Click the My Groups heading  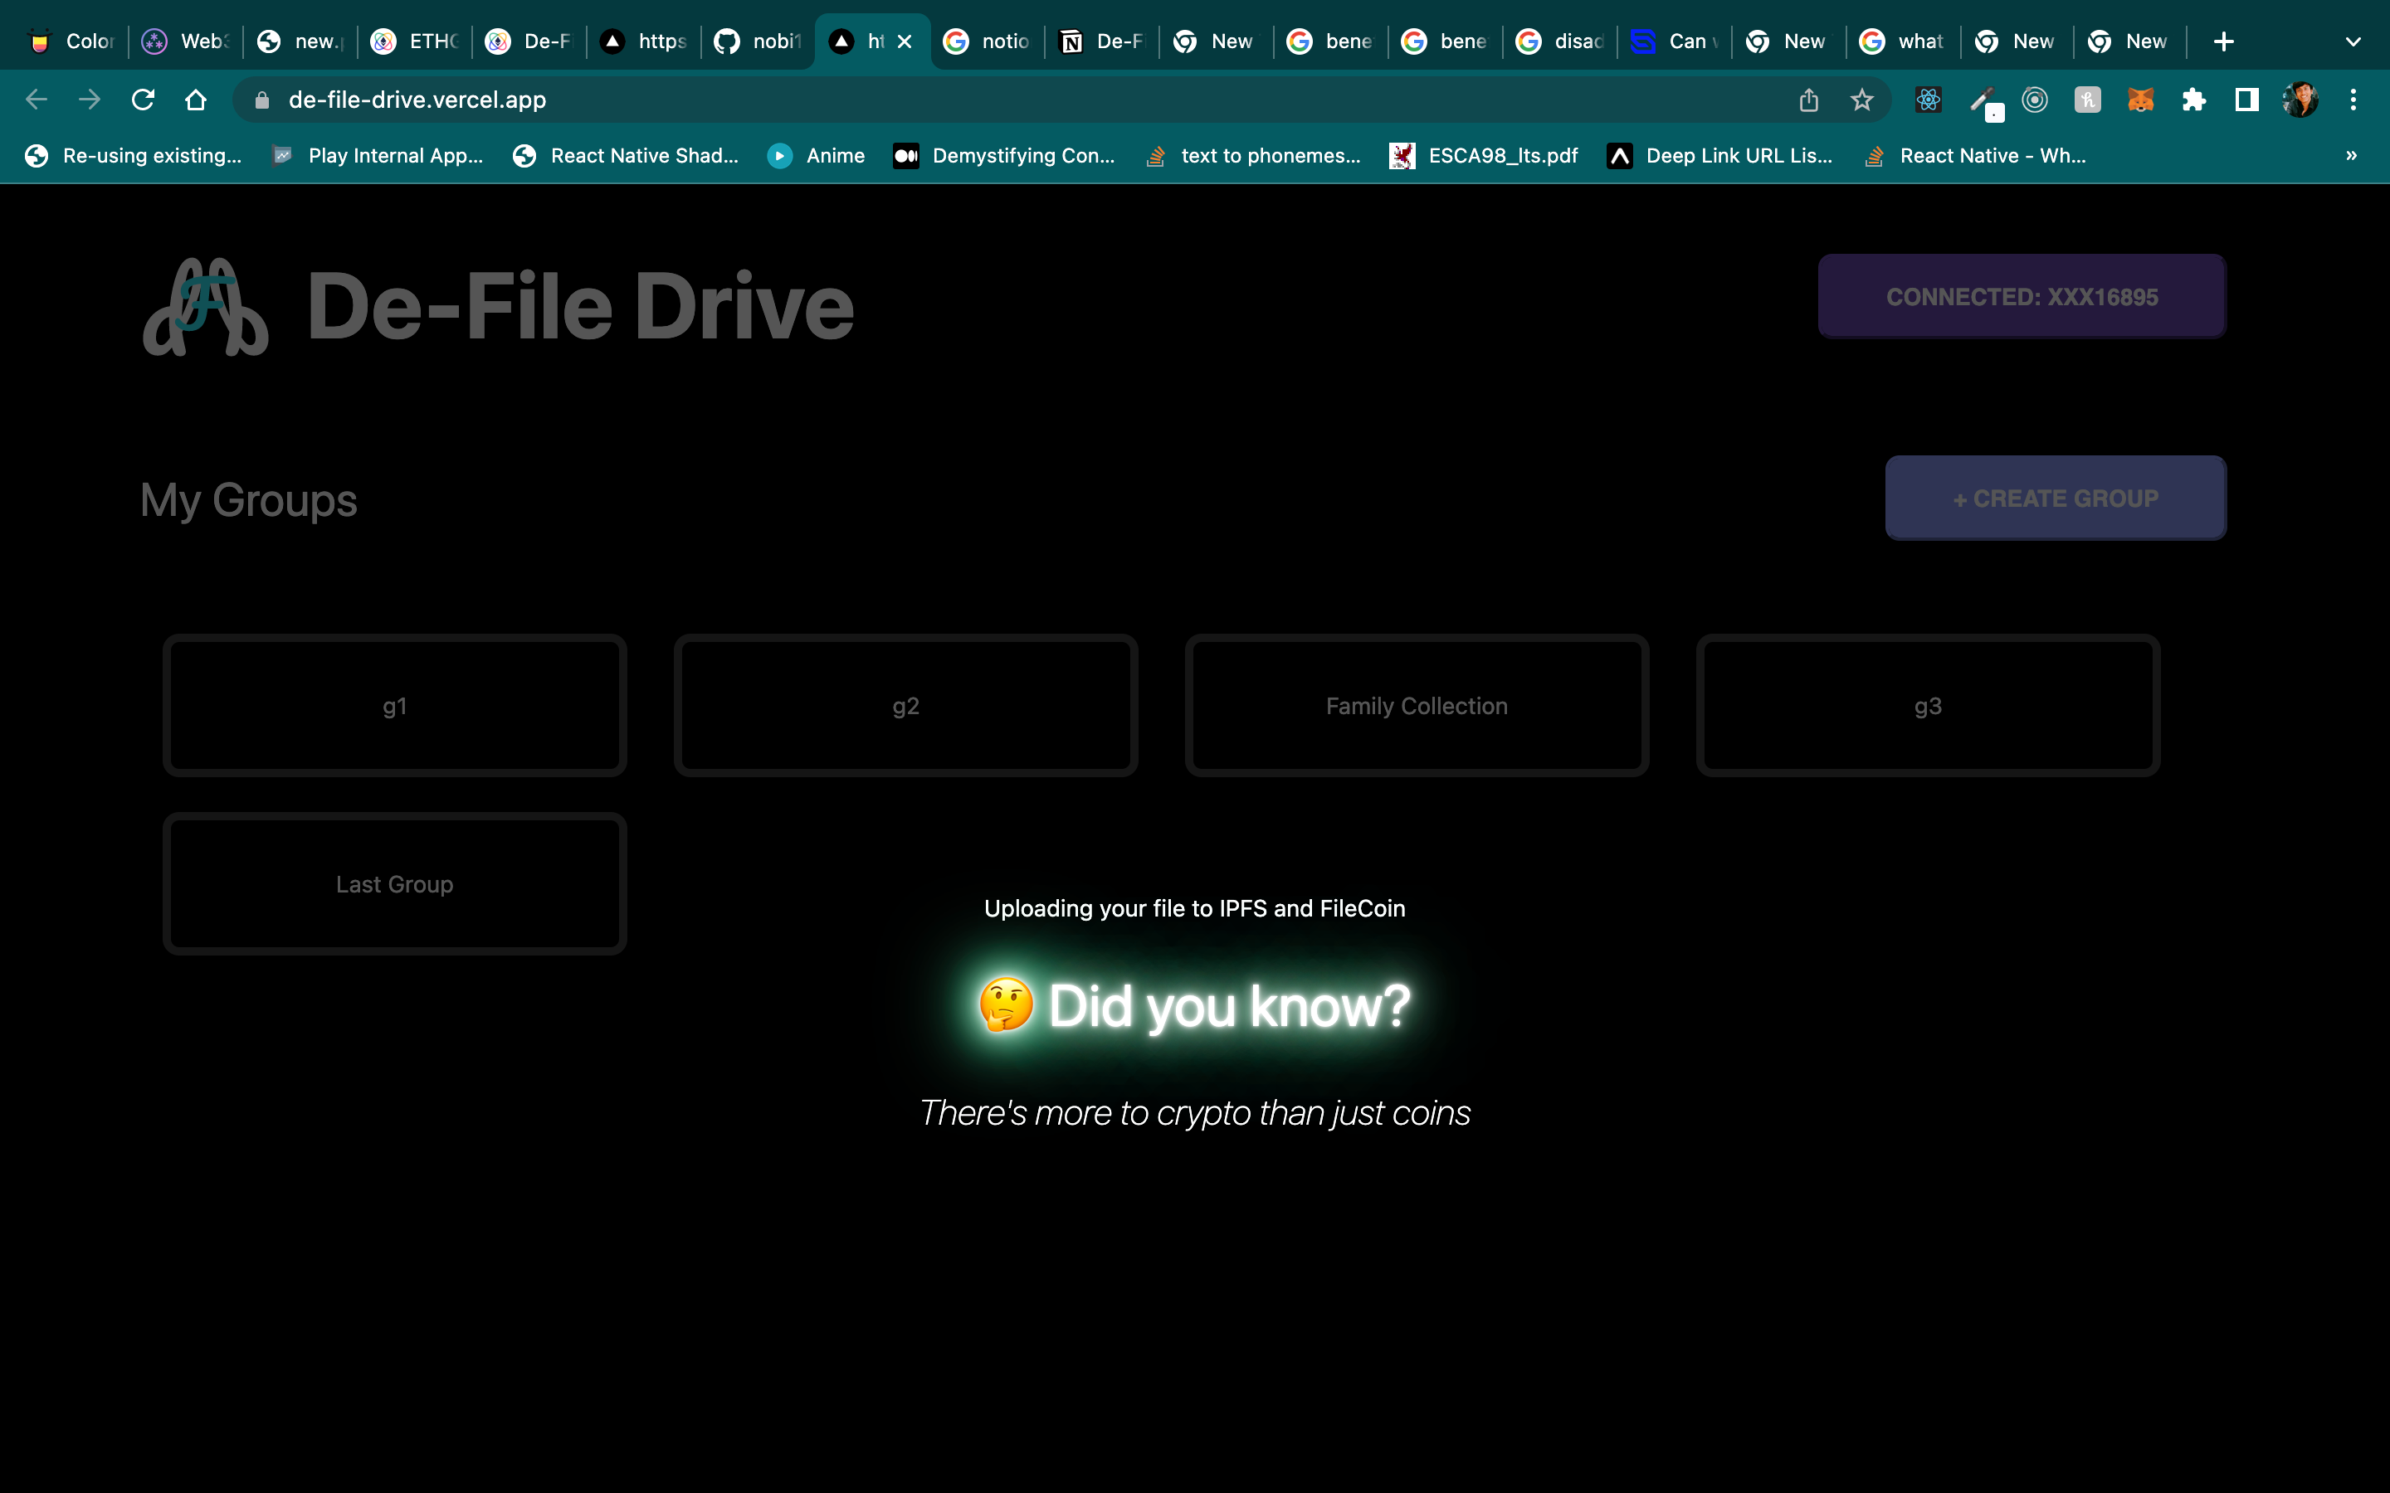click(249, 501)
